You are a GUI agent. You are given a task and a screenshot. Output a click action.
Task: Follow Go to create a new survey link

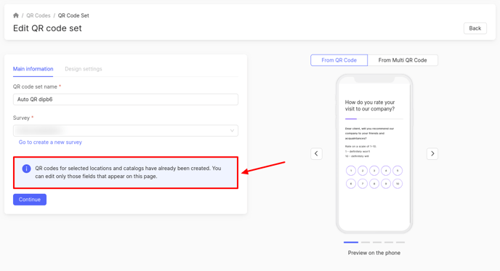pyautogui.click(x=50, y=142)
